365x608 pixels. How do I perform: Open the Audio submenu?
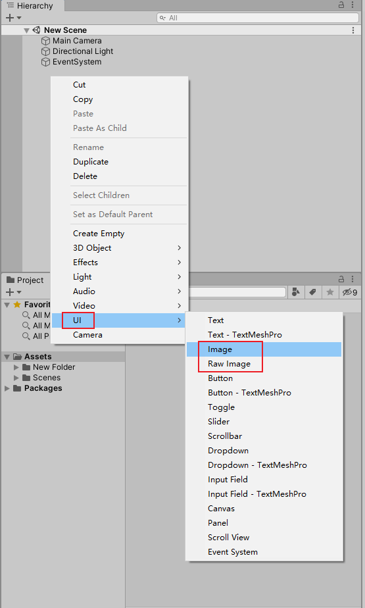click(x=120, y=291)
